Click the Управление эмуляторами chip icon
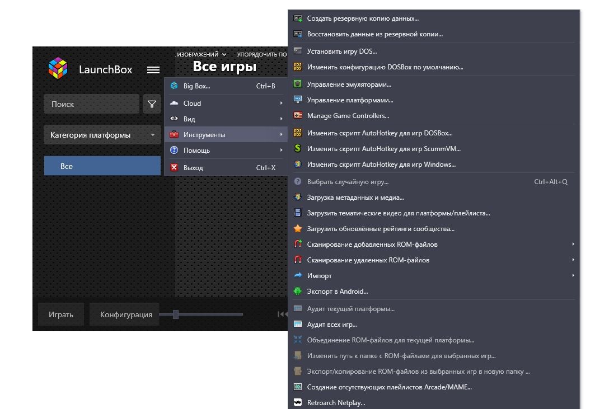The width and height of the screenshot is (595, 409). [298, 84]
